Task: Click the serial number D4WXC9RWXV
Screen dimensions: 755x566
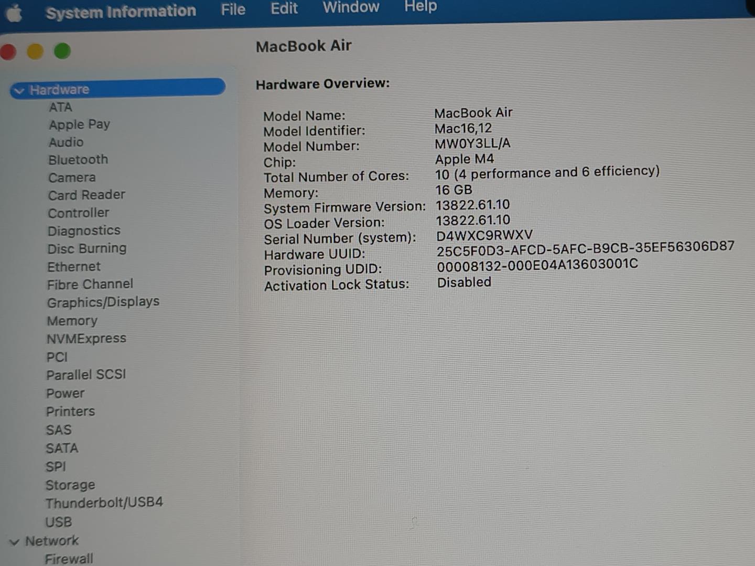Action: (x=484, y=235)
